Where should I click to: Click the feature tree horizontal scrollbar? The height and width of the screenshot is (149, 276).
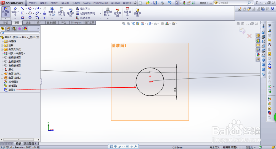(20, 140)
